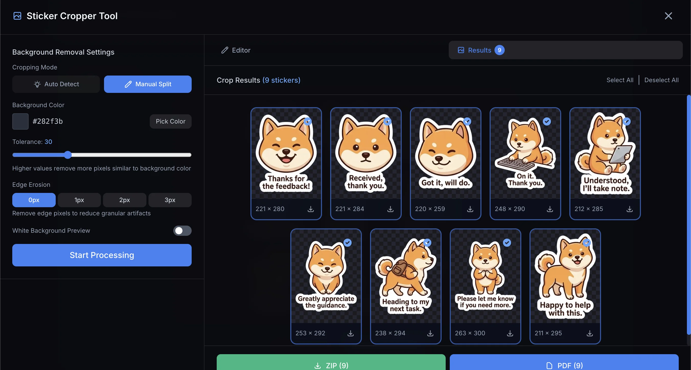Choose Auto Detect cropping mode
Viewport: 691px width, 370px height.
pos(56,84)
